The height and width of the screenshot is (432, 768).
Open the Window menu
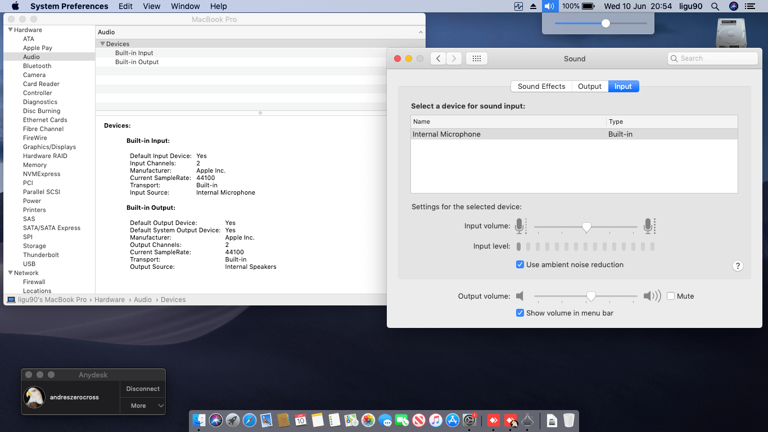pos(185,6)
